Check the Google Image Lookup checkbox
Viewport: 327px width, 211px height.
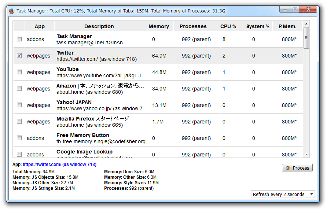tap(19, 154)
